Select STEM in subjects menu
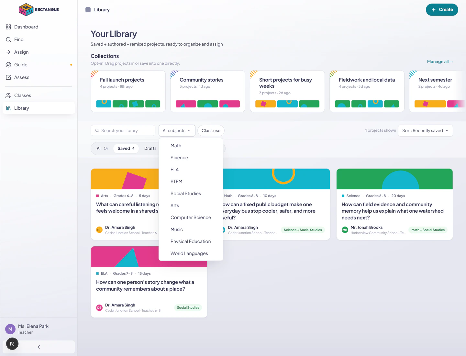The height and width of the screenshot is (356, 466). point(191,182)
